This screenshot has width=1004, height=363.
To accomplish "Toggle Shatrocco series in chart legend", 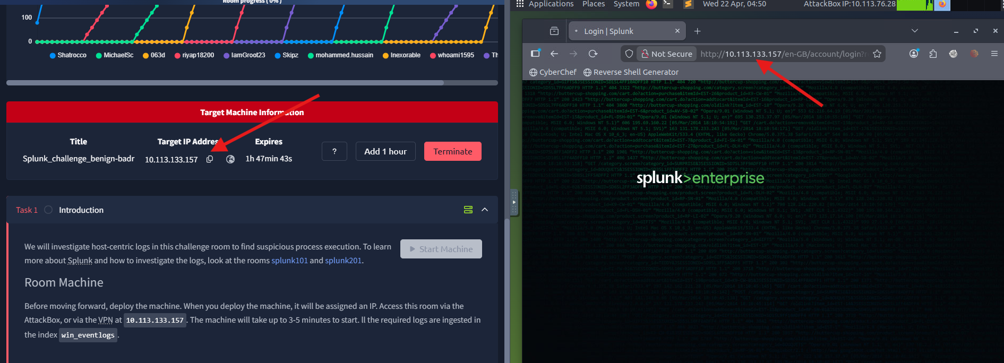I will [x=68, y=55].
